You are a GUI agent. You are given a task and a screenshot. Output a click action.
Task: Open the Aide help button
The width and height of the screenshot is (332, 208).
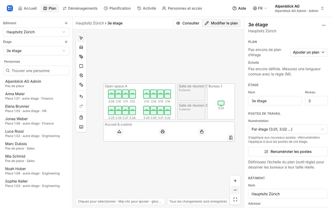click(x=239, y=8)
